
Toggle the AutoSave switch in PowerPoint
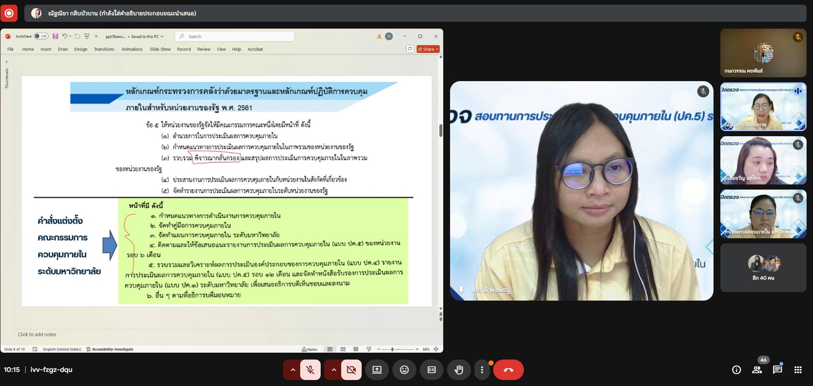(x=41, y=36)
